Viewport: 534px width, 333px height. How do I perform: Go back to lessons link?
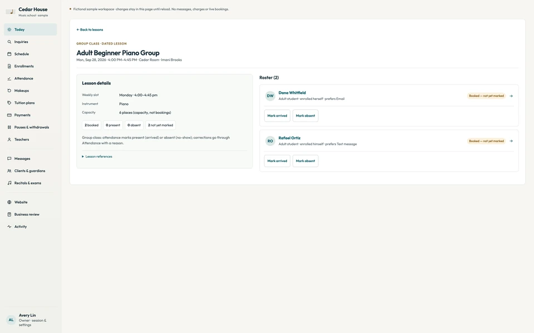(x=90, y=30)
